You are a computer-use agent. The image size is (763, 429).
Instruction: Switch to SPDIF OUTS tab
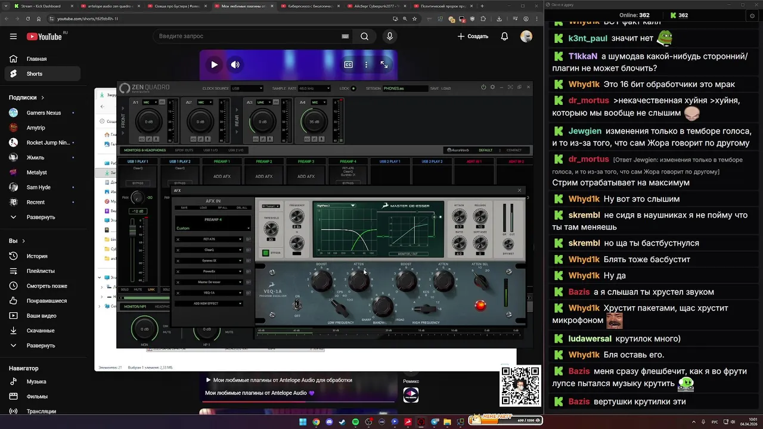point(184,150)
